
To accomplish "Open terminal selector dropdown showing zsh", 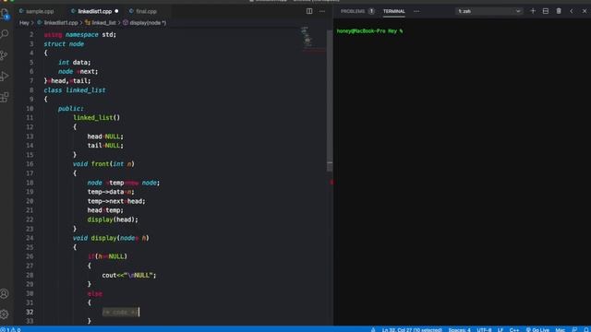I will point(488,11).
